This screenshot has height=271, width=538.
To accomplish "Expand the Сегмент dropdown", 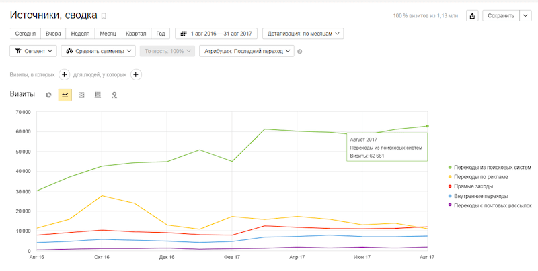I will pos(33,51).
